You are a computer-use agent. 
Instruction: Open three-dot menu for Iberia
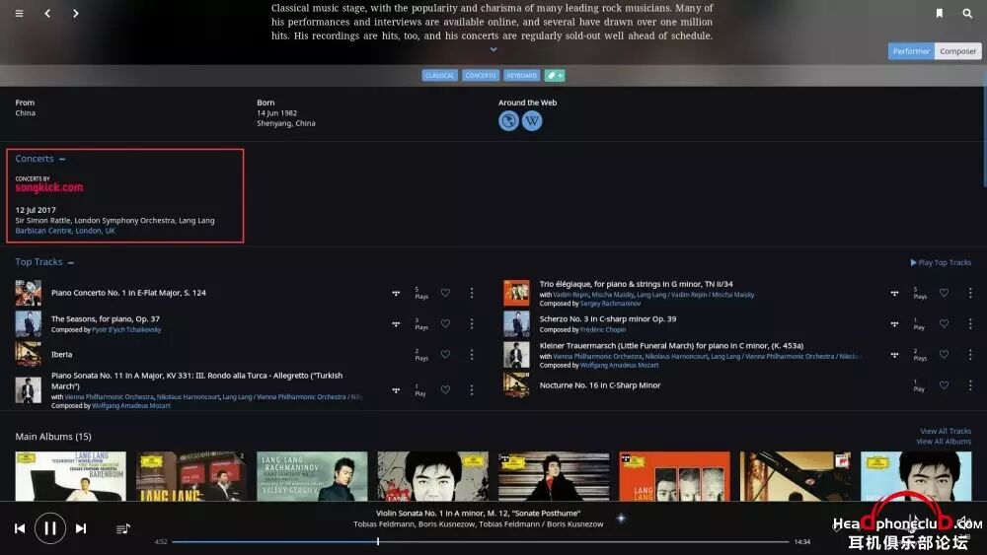point(472,355)
